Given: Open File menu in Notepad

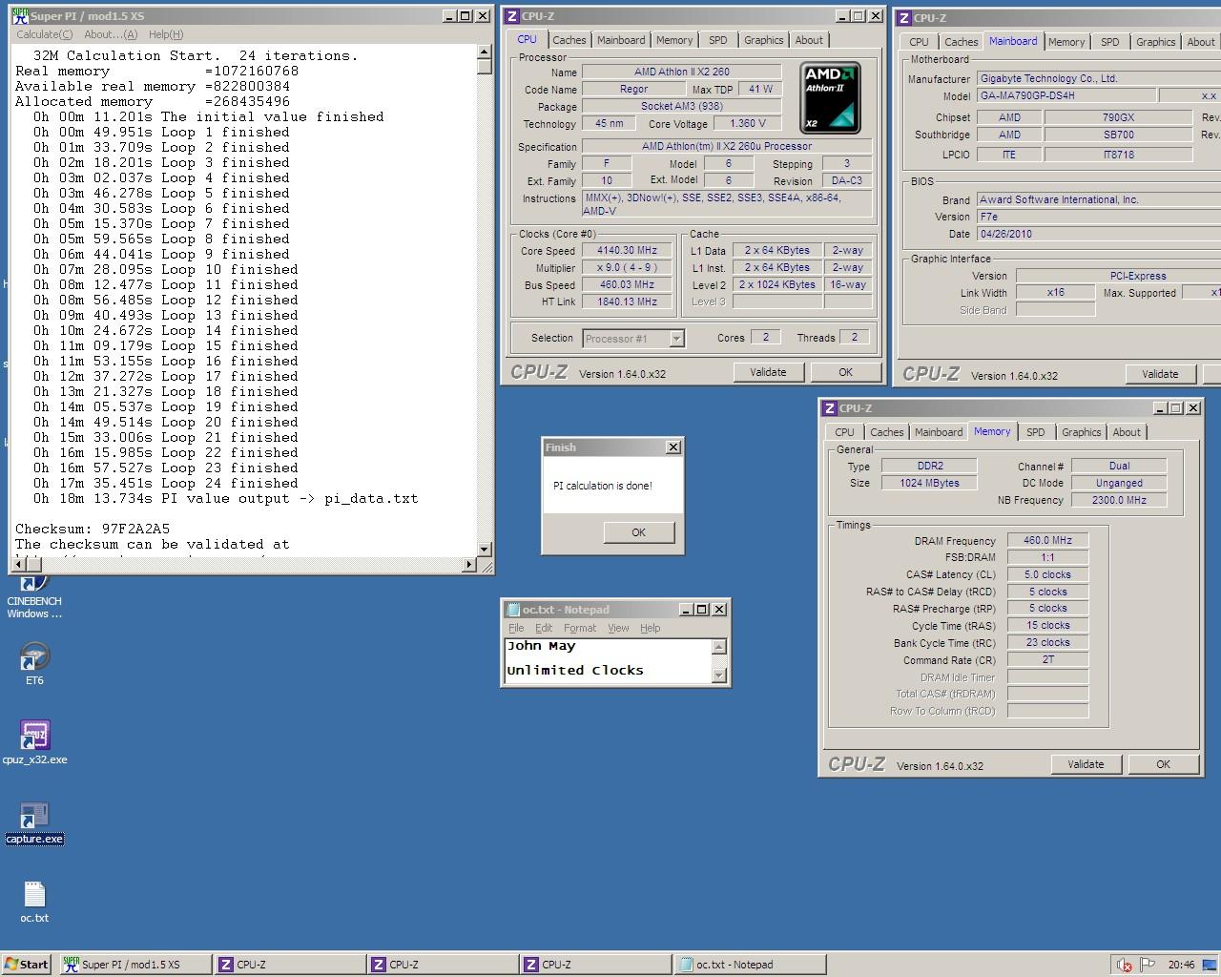Looking at the screenshot, I should [516, 628].
